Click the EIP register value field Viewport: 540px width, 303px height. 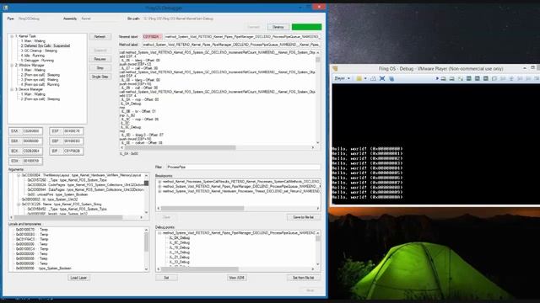click(73, 151)
